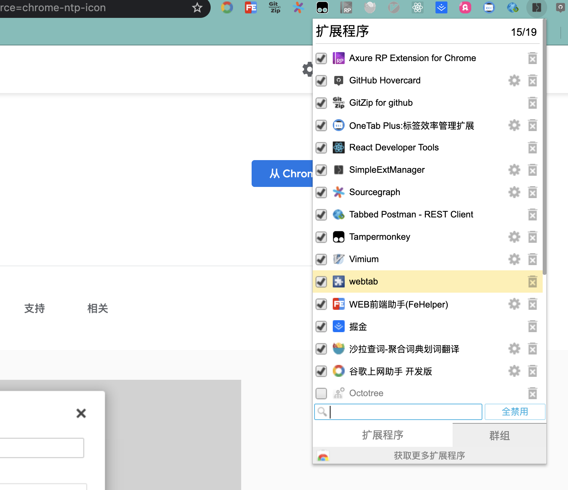Disable Axure RP Extension for Chrome checkbox
The image size is (568, 490).
tap(321, 58)
